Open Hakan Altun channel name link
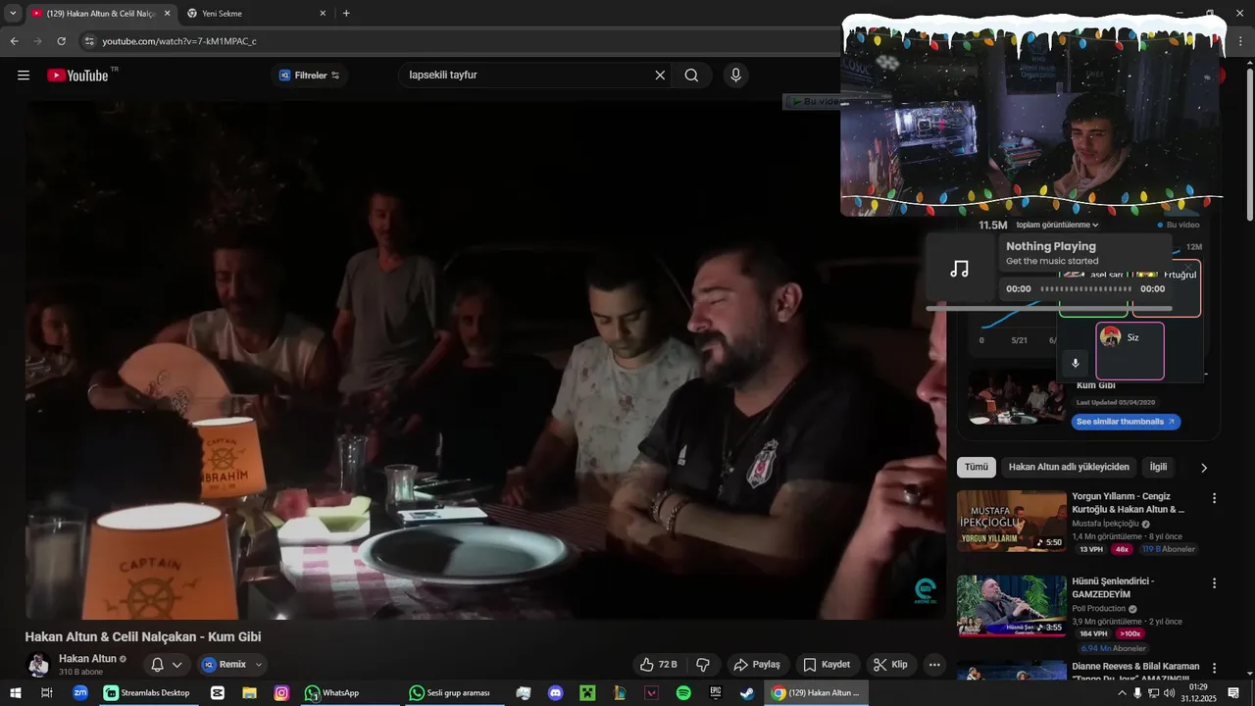The height and width of the screenshot is (706, 1255). coord(87,659)
